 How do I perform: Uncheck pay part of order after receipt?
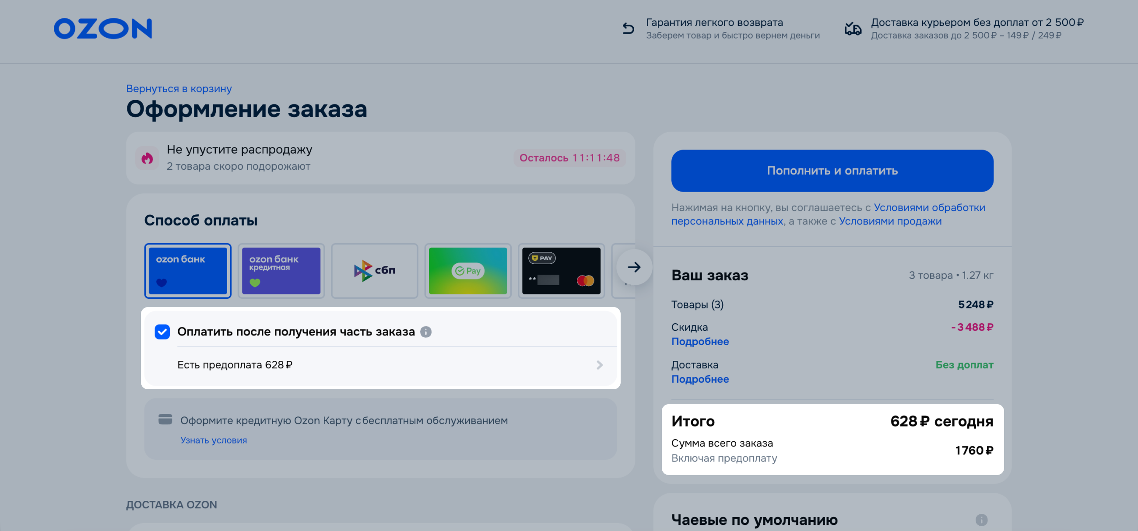coord(162,332)
